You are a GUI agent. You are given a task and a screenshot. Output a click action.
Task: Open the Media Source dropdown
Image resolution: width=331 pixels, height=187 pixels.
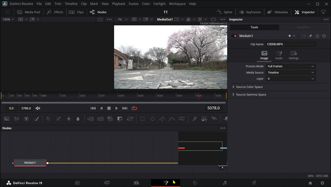coord(291,72)
